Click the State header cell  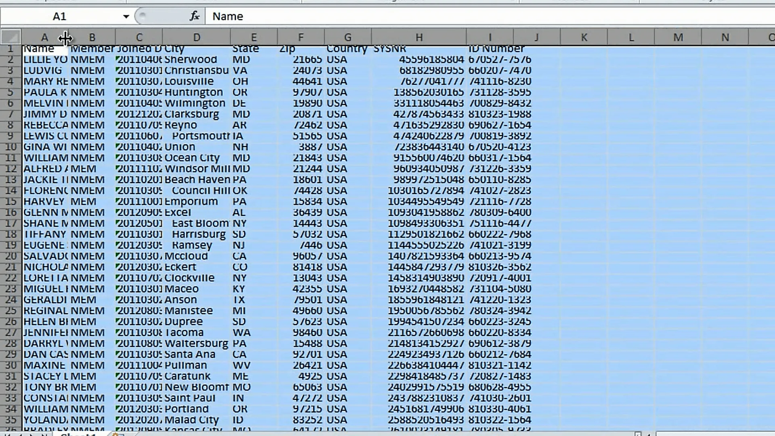click(x=254, y=49)
